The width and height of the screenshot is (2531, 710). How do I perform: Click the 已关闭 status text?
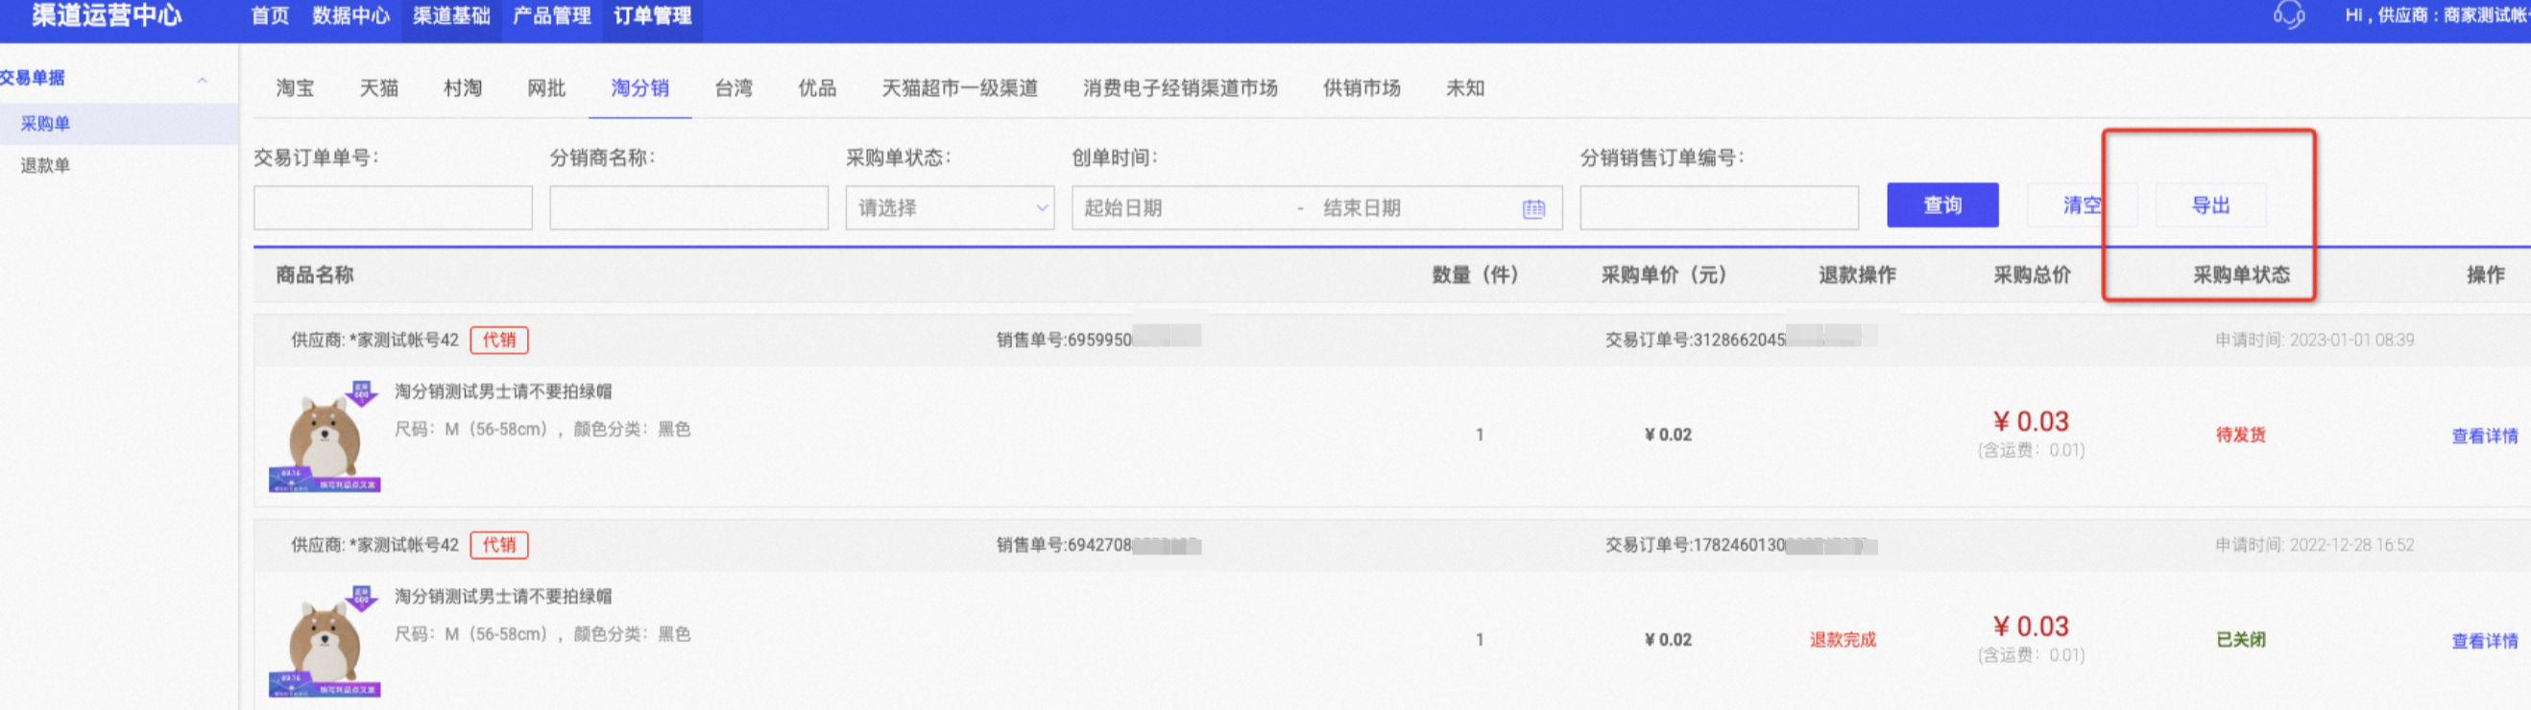[2241, 640]
